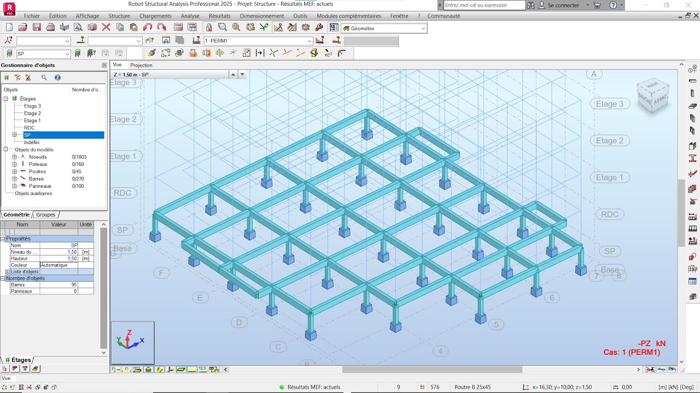Screen dimensions: 700x393
Task: Toggle node numbers display at view bottom
Action: pyautogui.click(x=115, y=370)
